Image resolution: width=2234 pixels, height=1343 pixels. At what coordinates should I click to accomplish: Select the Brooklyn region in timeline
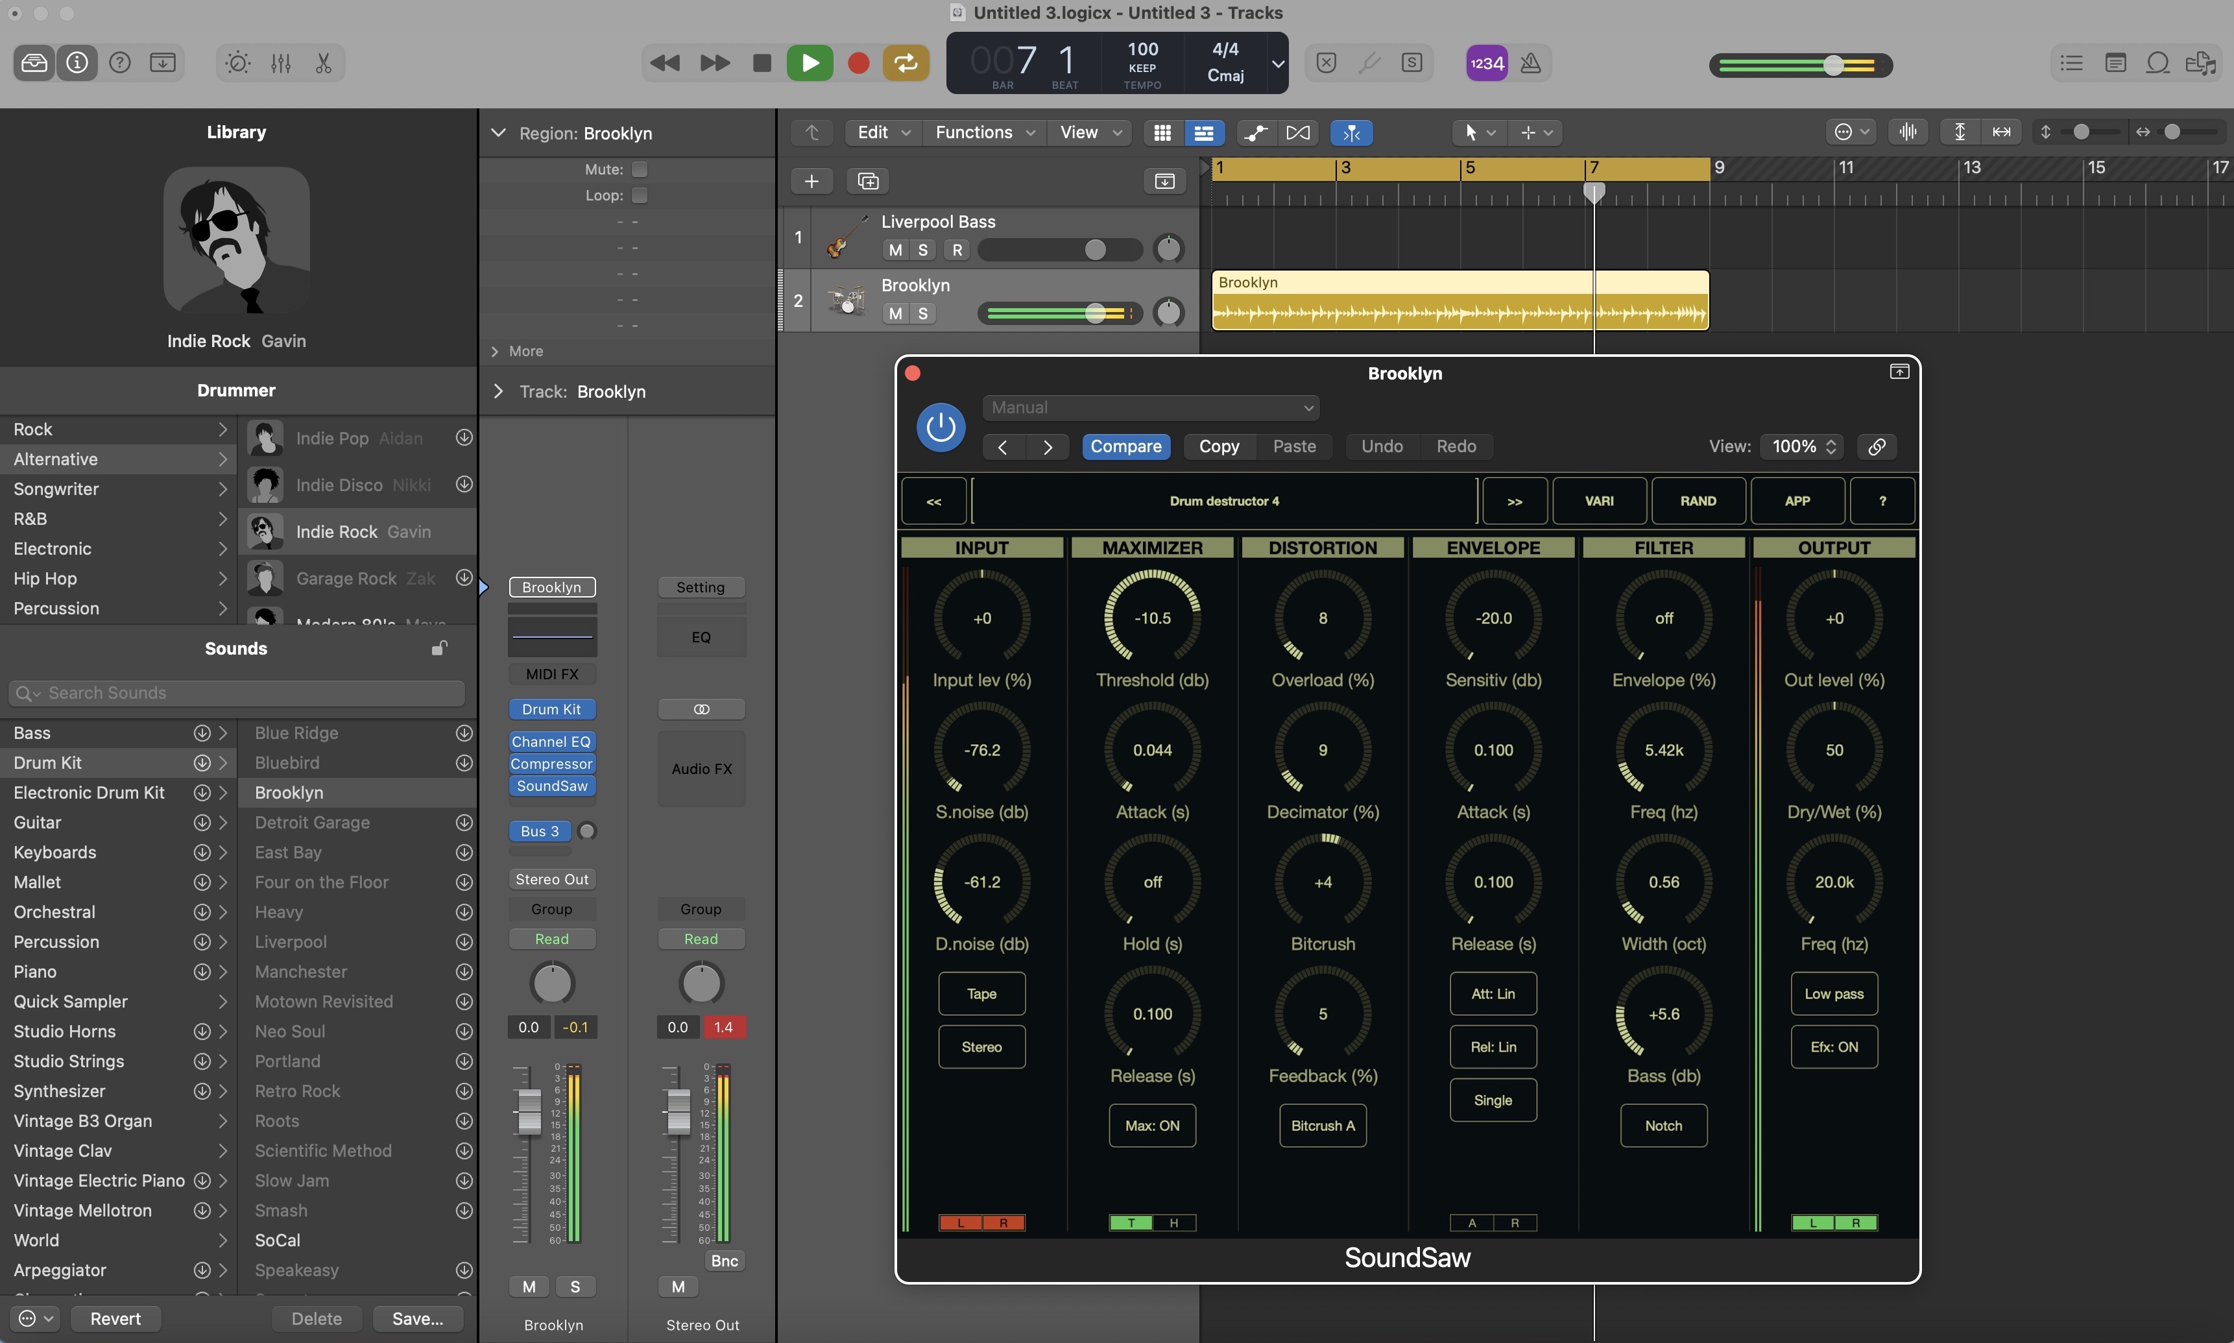[x=1459, y=300]
